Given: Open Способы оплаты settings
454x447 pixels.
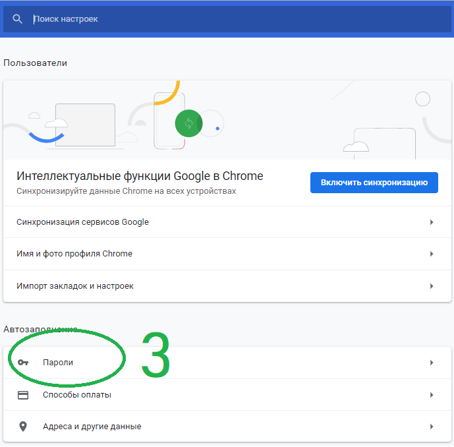Looking at the screenshot, I should (x=227, y=395).
